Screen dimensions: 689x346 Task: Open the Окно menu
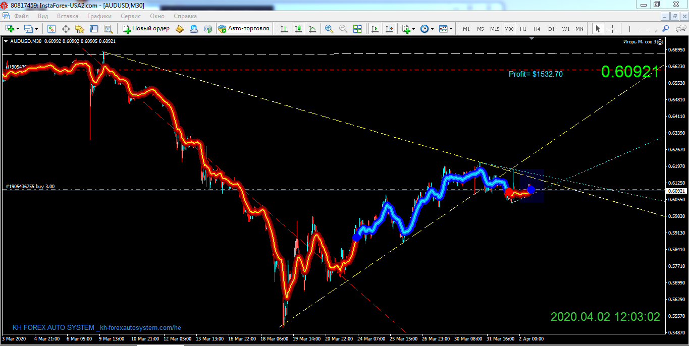click(157, 16)
